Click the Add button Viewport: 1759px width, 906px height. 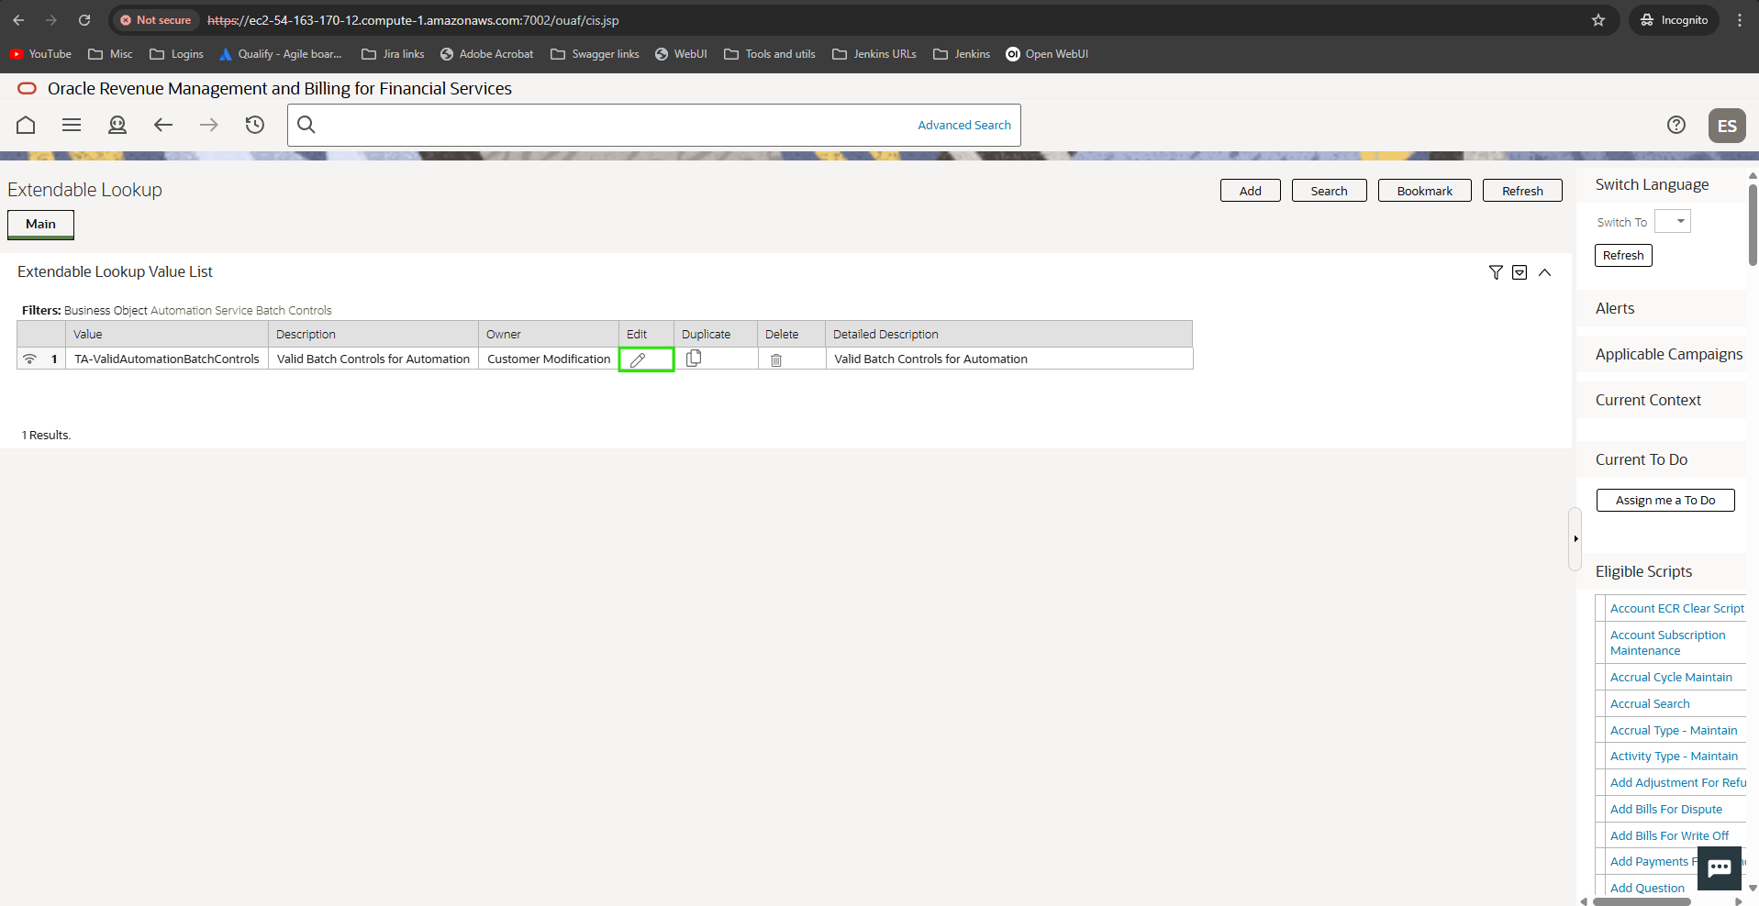(x=1250, y=191)
